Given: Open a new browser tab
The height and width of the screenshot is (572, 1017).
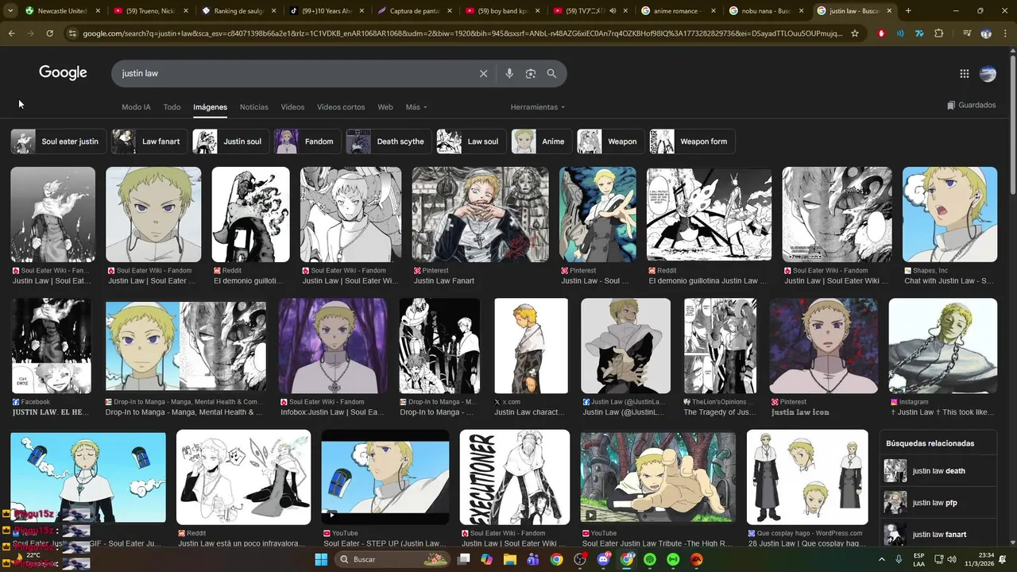Looking at the screenshot, I should tap(908, 11).
